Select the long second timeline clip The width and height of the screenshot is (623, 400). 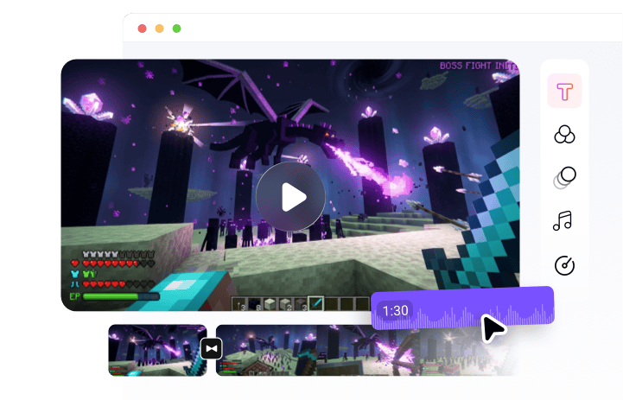[x=366, y=350]
